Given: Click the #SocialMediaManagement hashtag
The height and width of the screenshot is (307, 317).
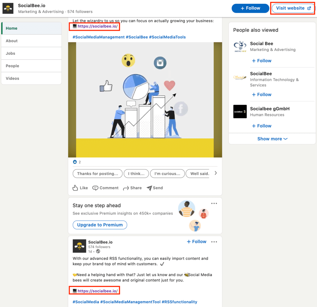Looking at the screenshot, I should tap(98, 37).
